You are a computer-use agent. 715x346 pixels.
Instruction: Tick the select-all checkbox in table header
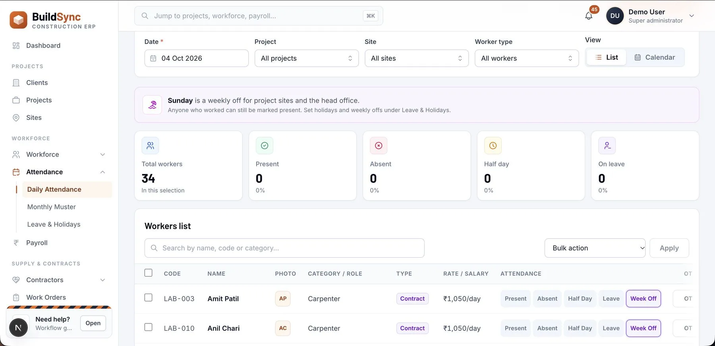pyautogui.click(x=149, y=273)
